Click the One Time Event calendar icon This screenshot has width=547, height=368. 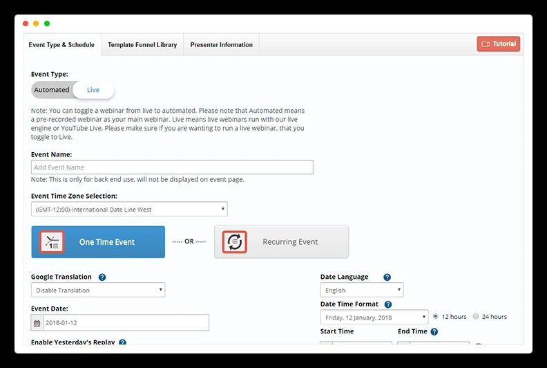pos(52,242)
